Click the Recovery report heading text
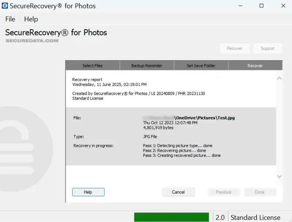The height and width of the screenshot is (222, 292). pyautogui.click(x=87, y=80)
